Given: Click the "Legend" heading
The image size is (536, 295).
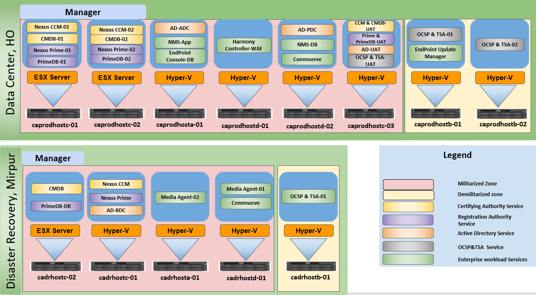Looking at the screenshot, I should (x=457, y=155).
